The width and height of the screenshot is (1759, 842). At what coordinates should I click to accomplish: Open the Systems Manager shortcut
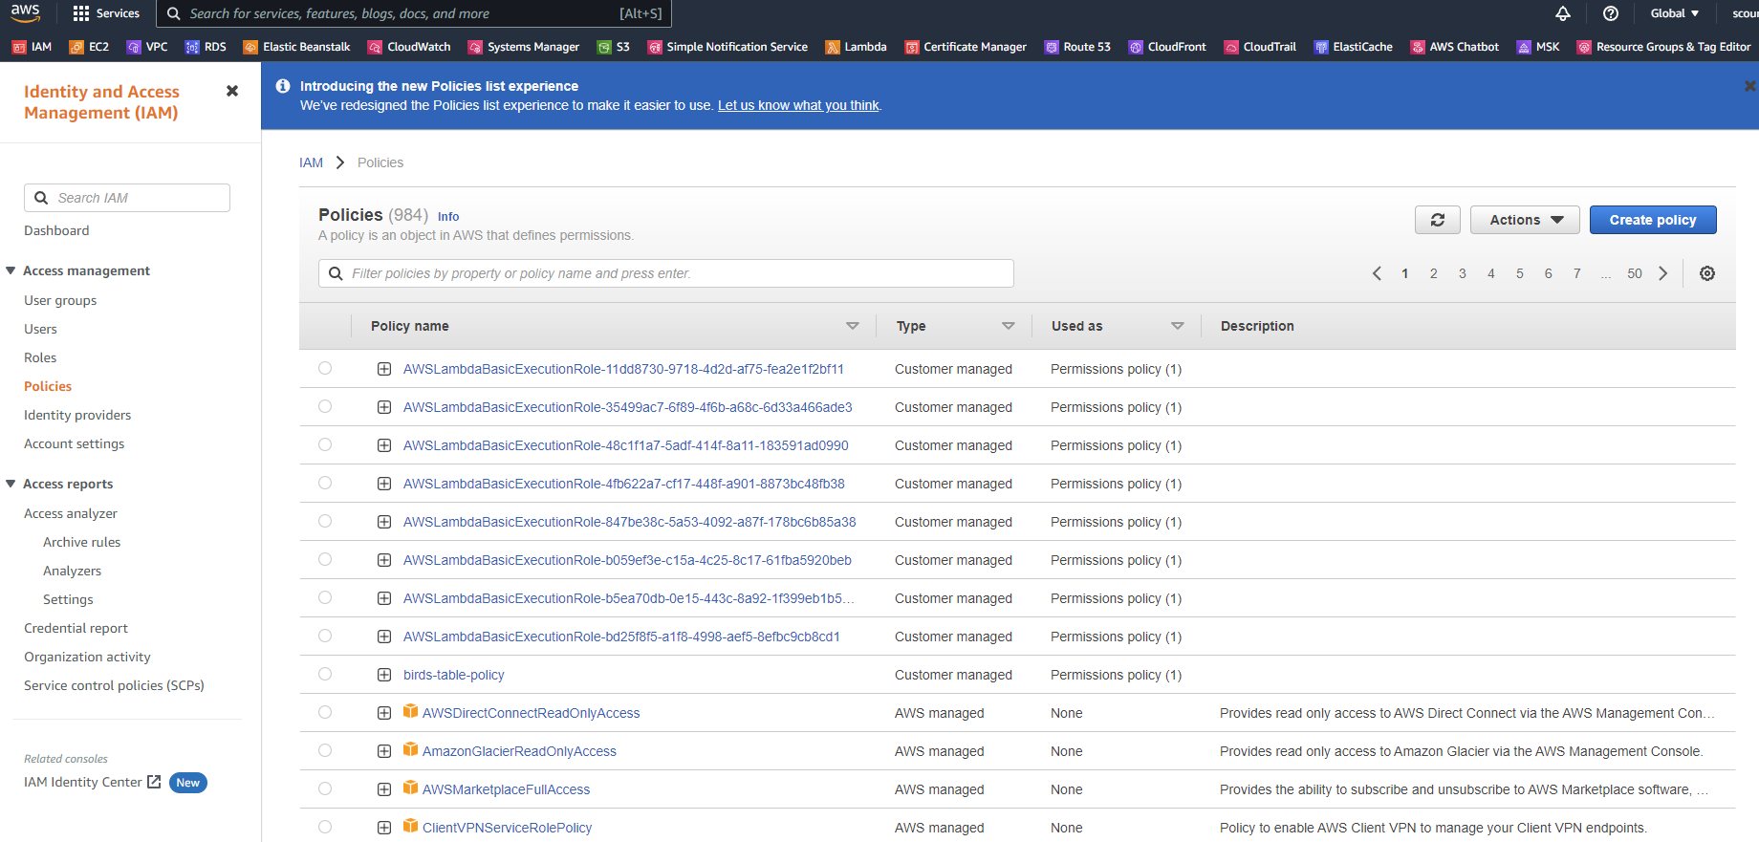click(x=523, y=47)
